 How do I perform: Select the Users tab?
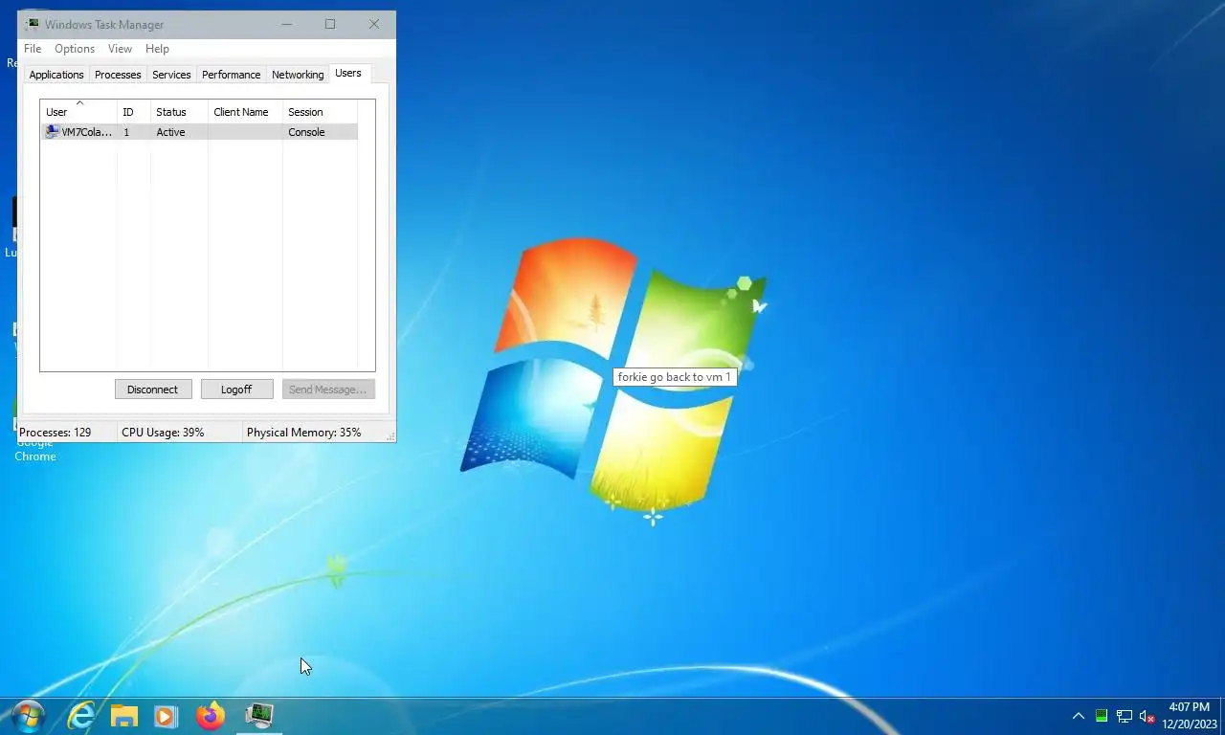(x=348, y=74)
